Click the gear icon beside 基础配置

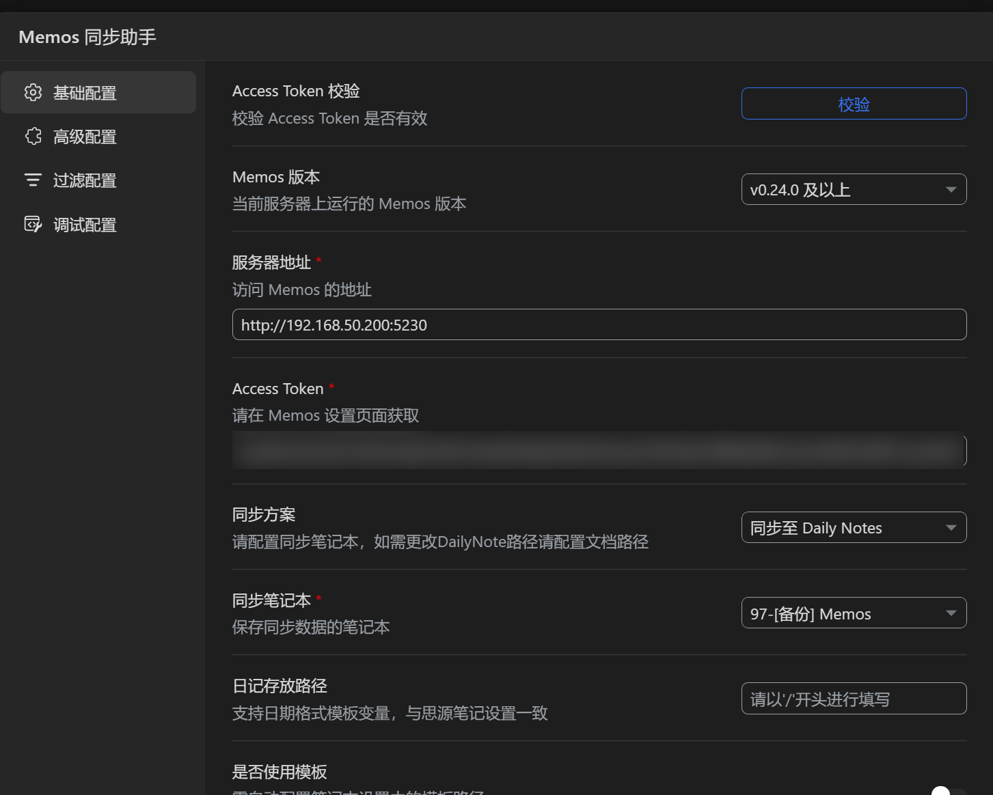[x=33, y=92]
